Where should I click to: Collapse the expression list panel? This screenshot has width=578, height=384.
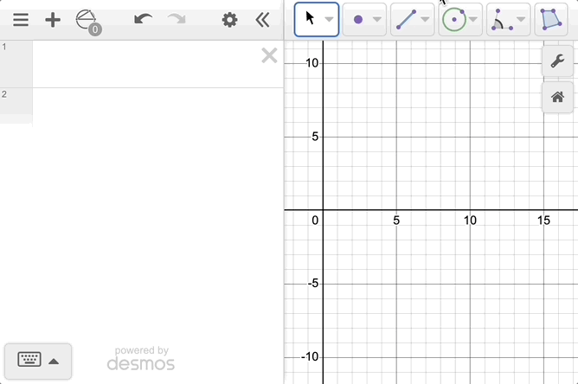point(262,20)
